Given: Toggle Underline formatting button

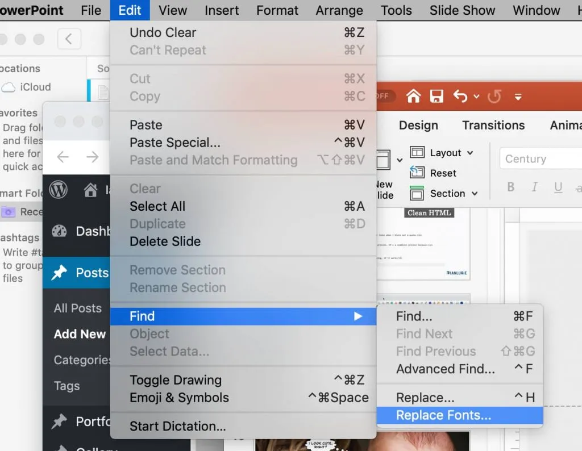Looking at the screenshot, I should pos(558,187).
